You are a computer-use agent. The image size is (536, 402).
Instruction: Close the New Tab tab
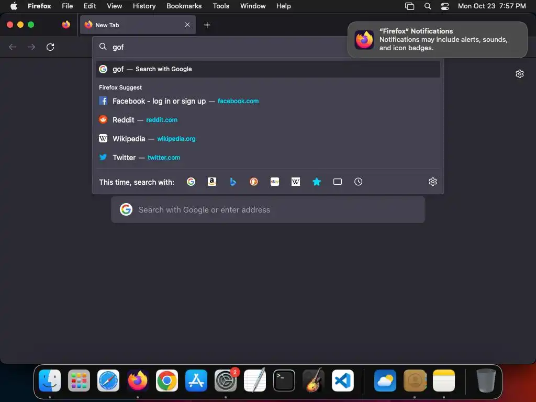pyautogui.click(x=187, y=25)
